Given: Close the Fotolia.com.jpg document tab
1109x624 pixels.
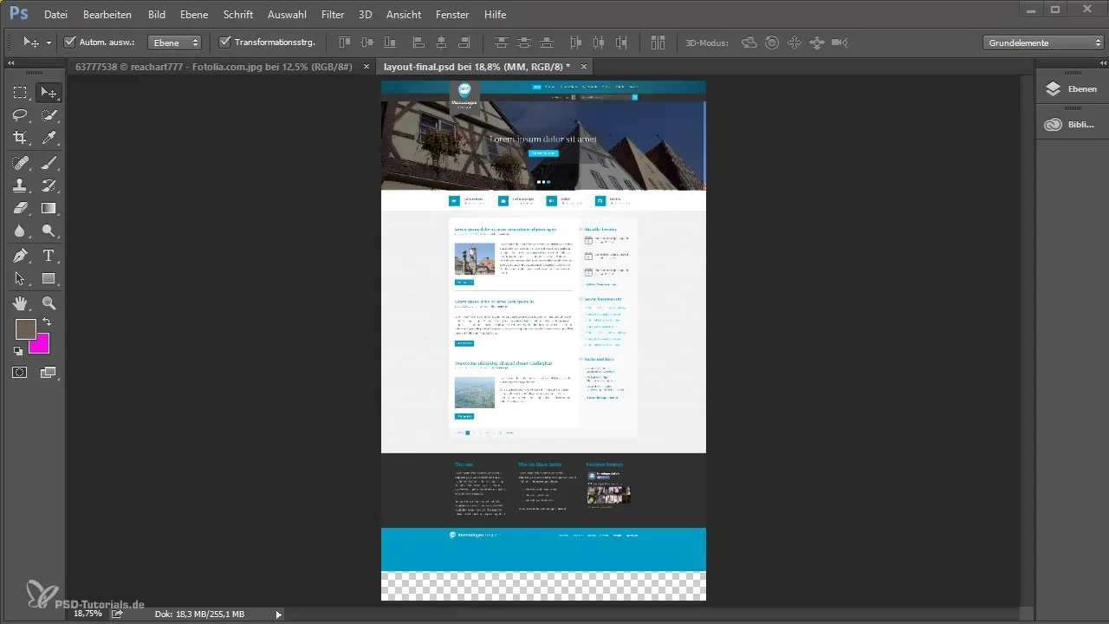Looking at the screenshot, I should [367, 66].
